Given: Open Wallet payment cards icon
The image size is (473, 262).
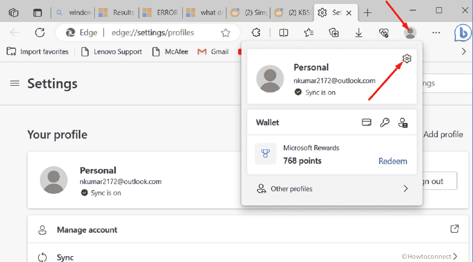Looking at the screenshot, I should click(366, 123).
